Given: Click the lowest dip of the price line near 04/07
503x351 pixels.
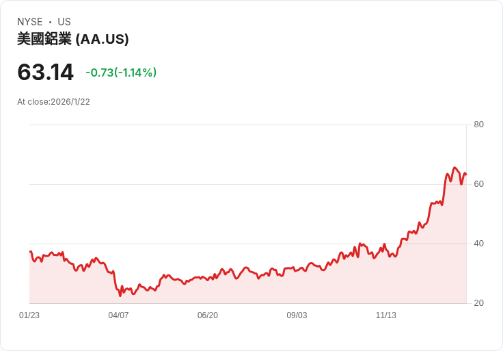Looking at the screenshot, I should click(x=120, y=295).
